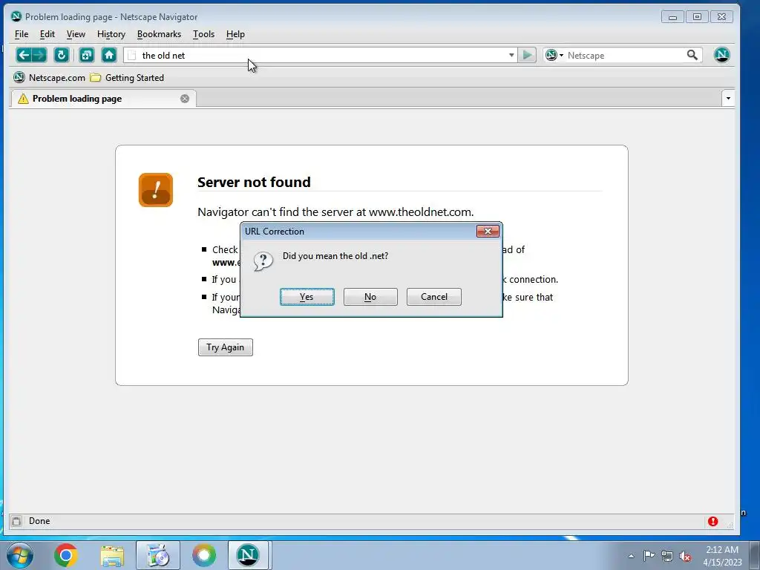
Task: Click the muted volume tray icon
Action: click(x=685, y=557)
